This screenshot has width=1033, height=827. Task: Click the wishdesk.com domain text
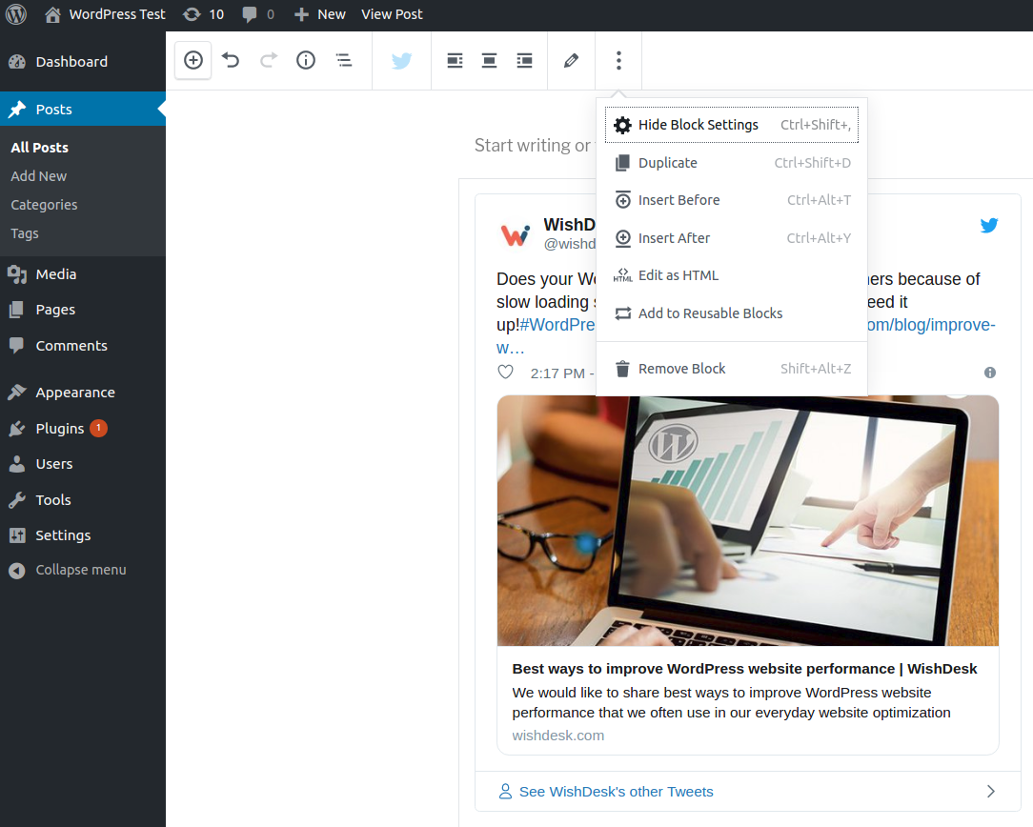point(558,736)
